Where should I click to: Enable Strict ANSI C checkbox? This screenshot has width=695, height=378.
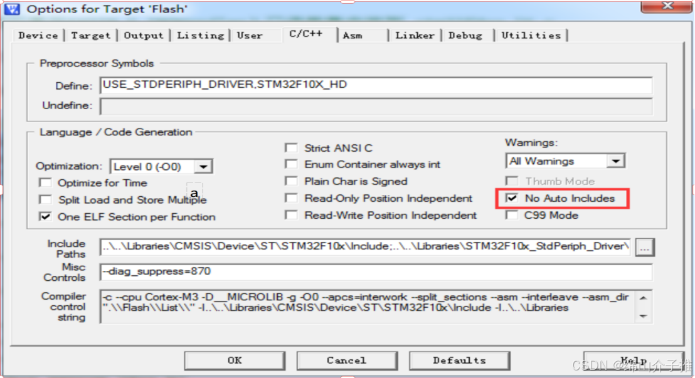(291, 148)
